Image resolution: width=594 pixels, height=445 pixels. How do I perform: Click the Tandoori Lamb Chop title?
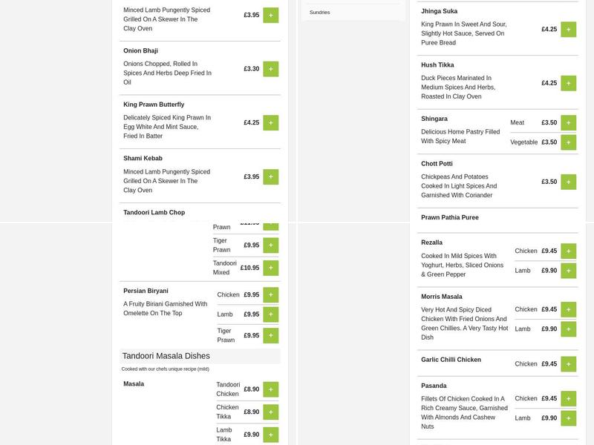154,213
